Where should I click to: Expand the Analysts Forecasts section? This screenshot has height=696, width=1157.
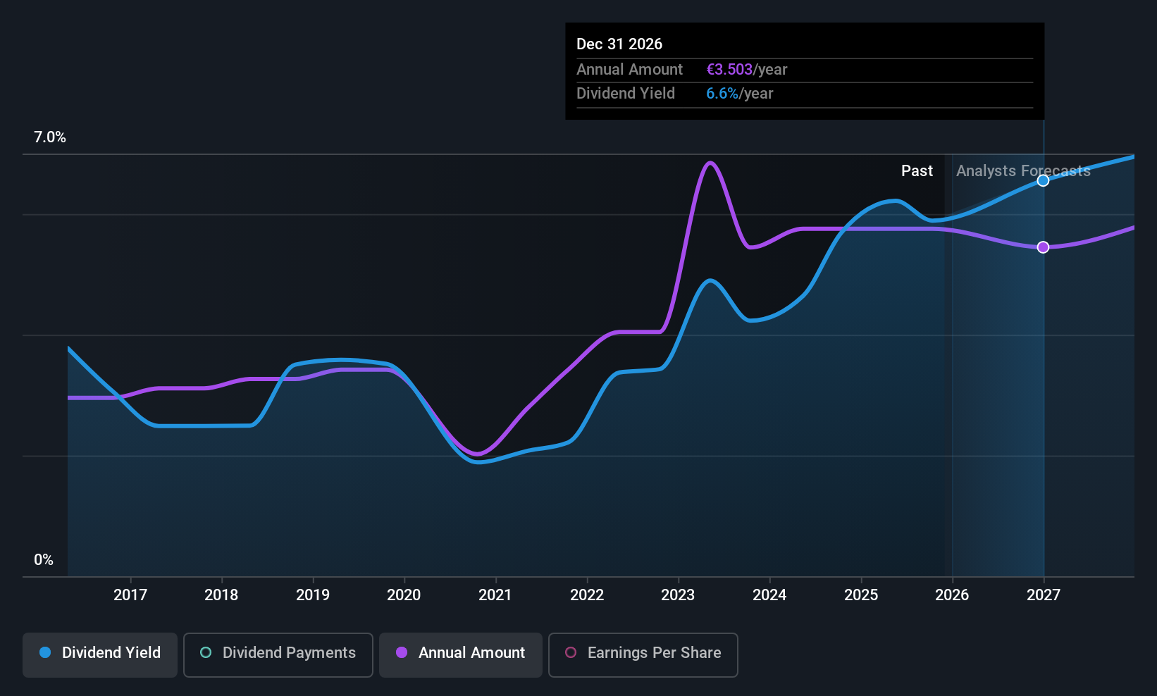[1022, 170]
